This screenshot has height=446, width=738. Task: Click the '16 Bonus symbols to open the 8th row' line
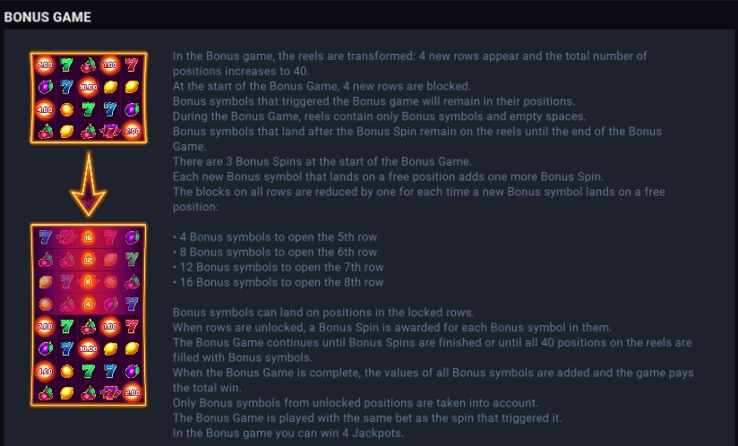[279, 282]
